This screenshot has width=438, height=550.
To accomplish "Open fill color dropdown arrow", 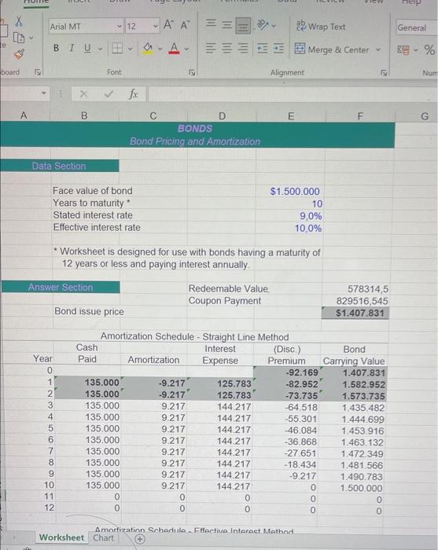I will (x=160, y=49).
